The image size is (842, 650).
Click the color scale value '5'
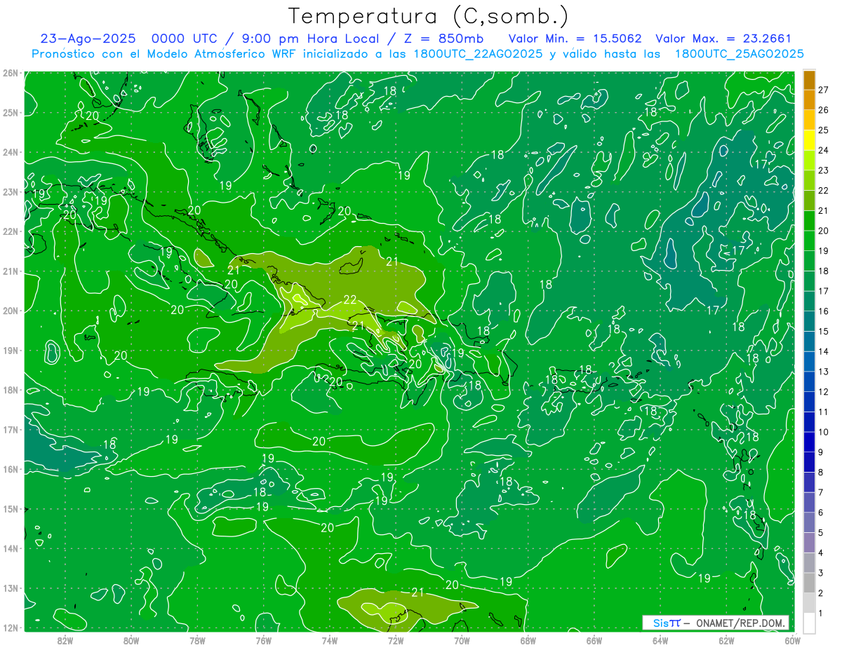[x=821, y=533]
